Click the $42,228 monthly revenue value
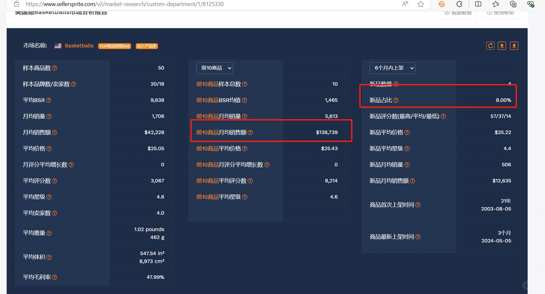545x294 pixels. [154, 132]
